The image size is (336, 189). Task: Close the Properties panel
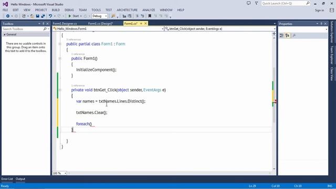tap(325, 24)
